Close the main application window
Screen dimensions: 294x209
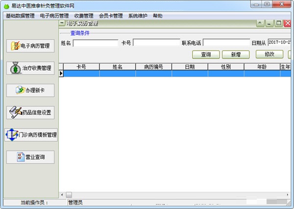(x=281, y=4)
